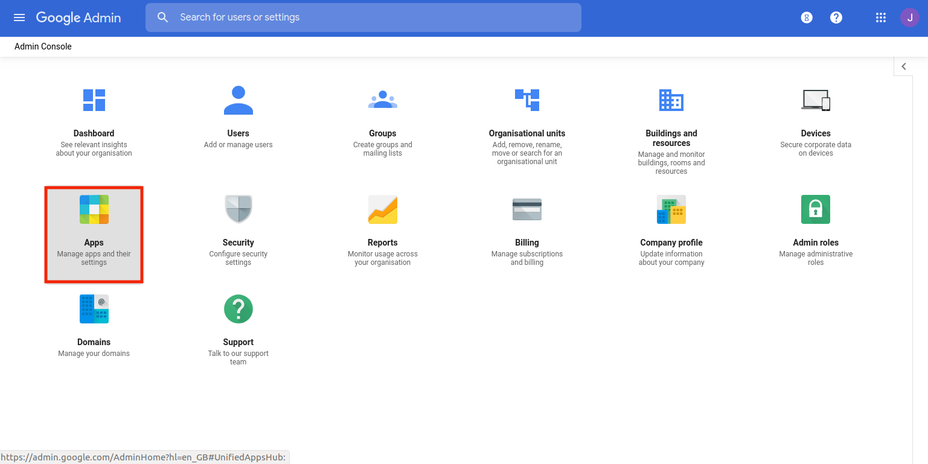This screenshot has height=464, width=928.
Task: Click the Admin Console breadcrumb link
Action: 43,46
